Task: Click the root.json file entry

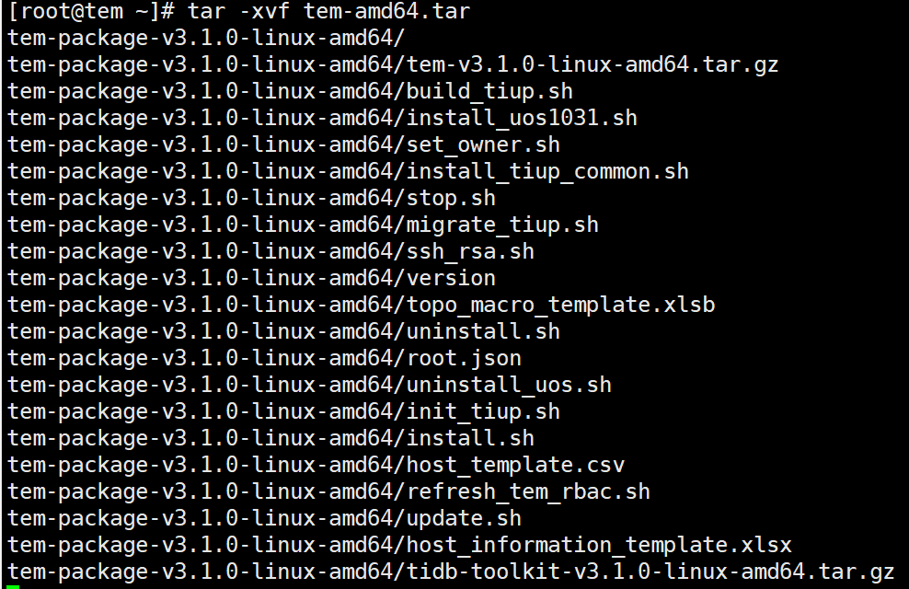Action: click(264, 358)
